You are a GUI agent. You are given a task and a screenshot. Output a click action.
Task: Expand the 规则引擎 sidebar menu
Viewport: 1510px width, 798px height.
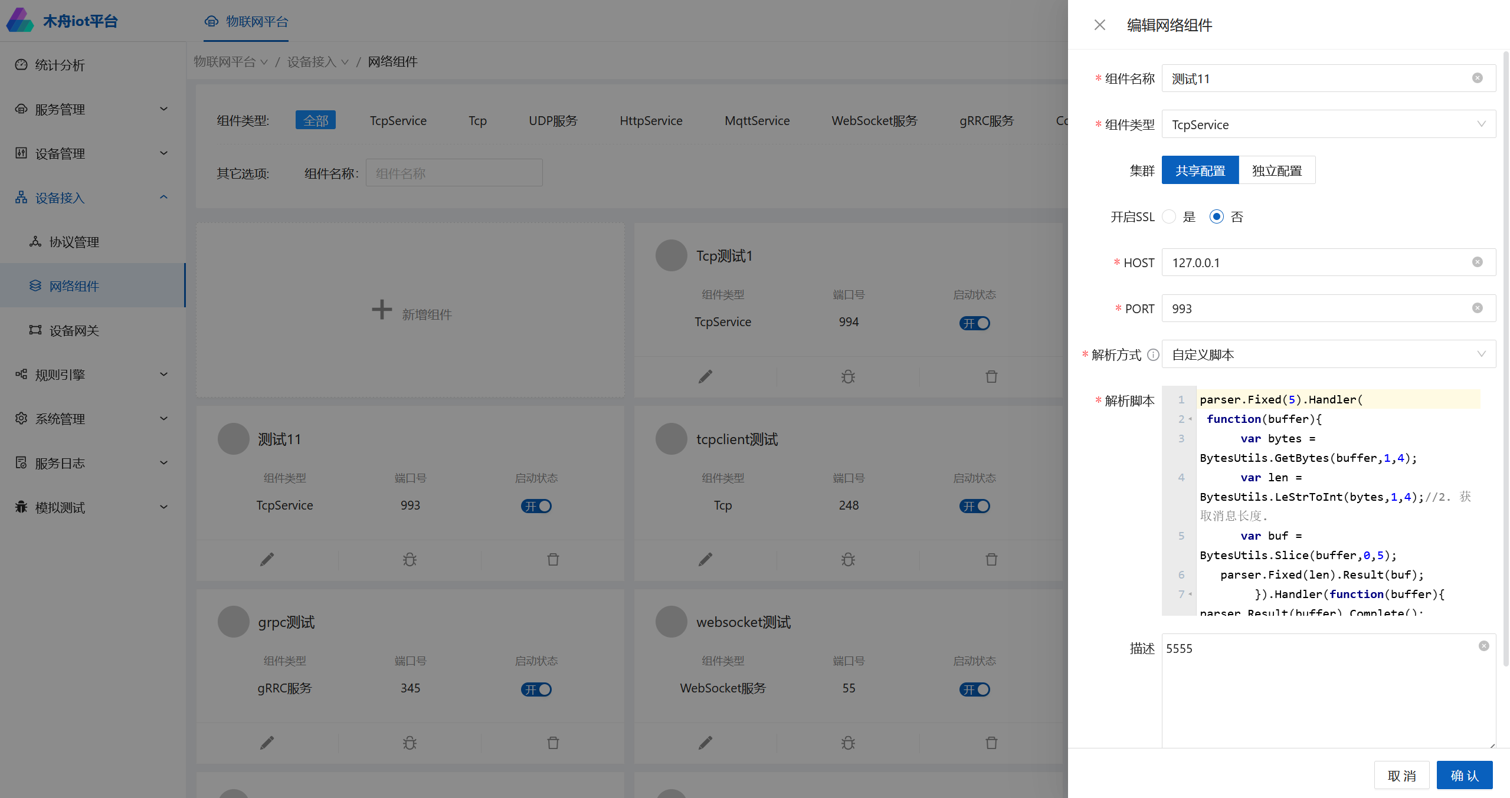[93, 375]
